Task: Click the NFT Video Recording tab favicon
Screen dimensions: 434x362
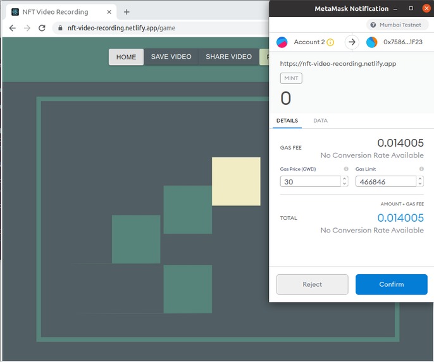Action: click(15, 12)
